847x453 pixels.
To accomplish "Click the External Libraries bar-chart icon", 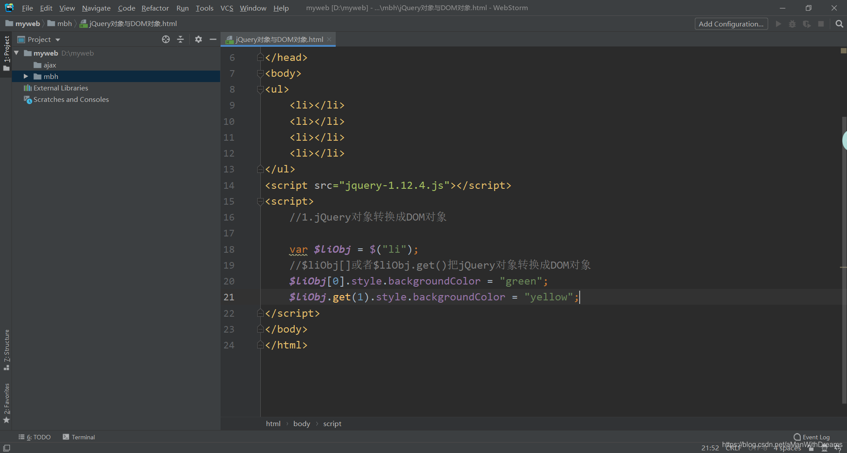I will (28, 88).
